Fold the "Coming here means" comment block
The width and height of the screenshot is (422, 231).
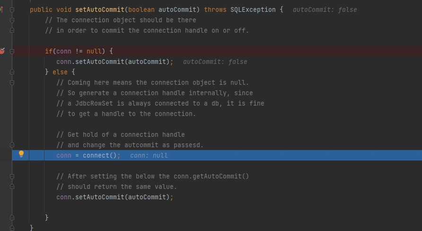pos(12,82)
